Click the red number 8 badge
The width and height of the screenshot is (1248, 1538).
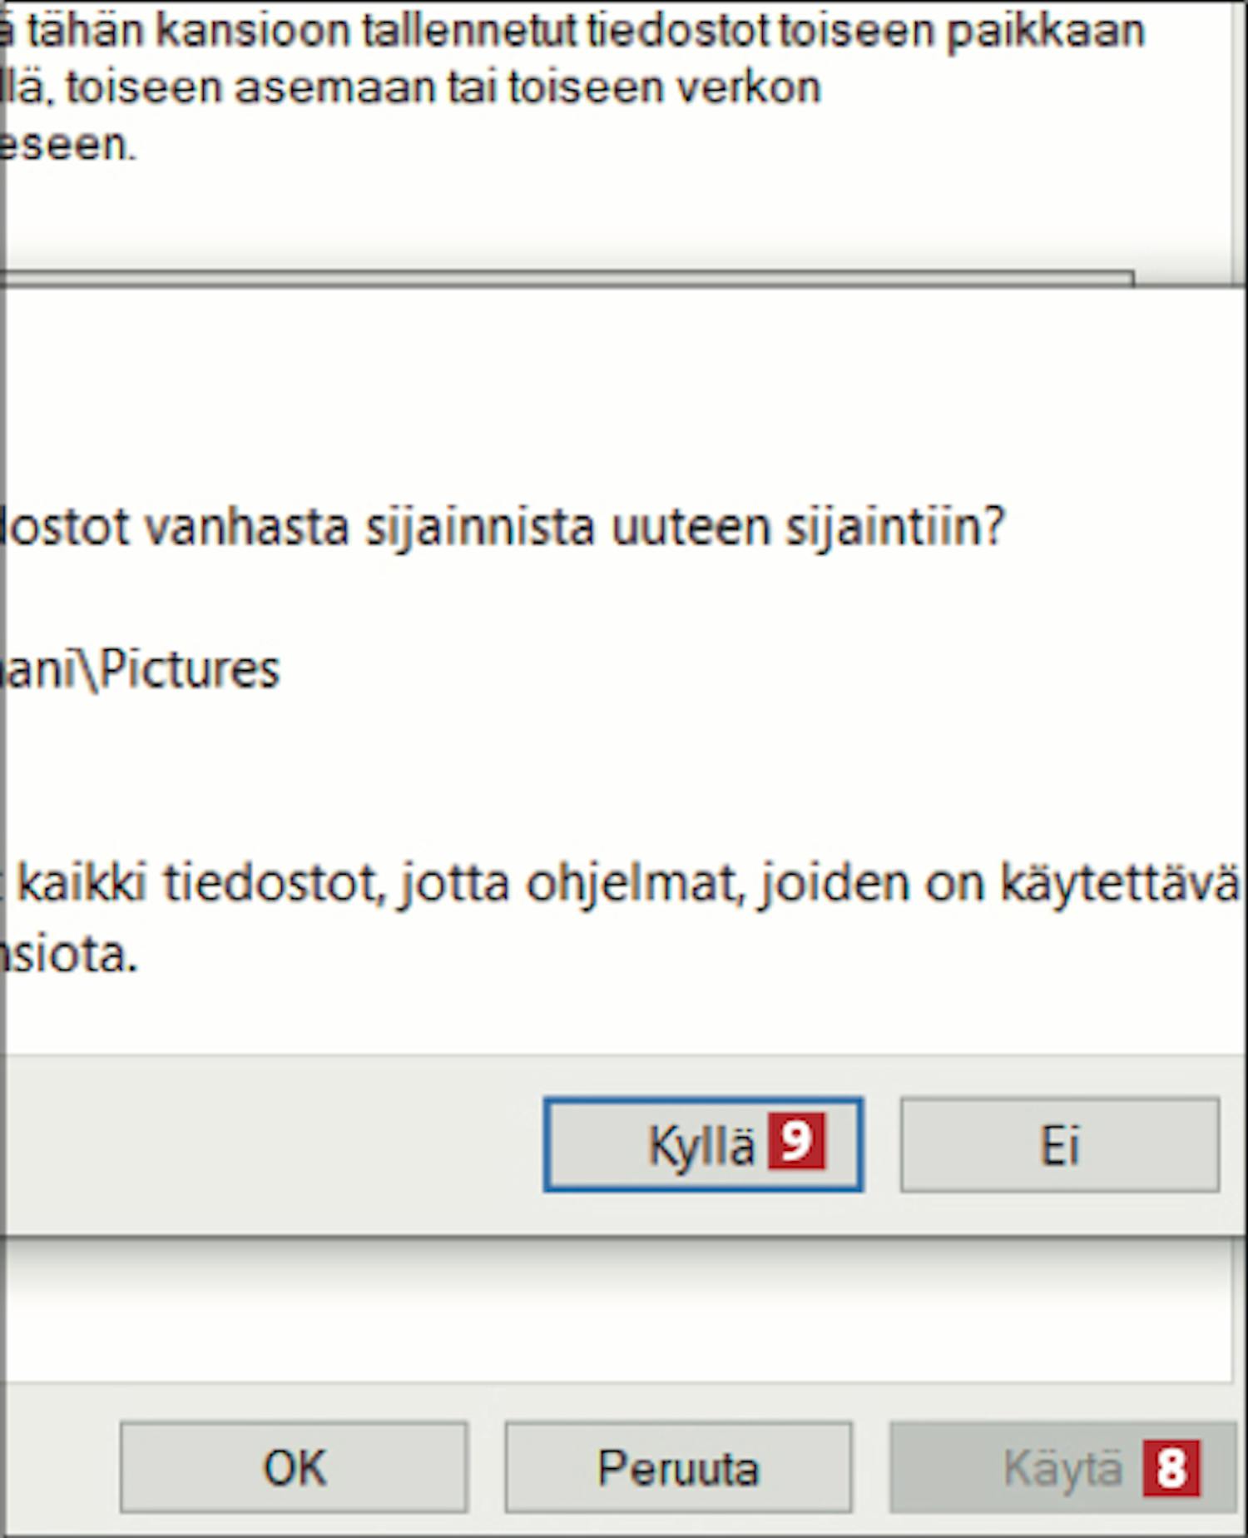click(x=1171, y=1467)
